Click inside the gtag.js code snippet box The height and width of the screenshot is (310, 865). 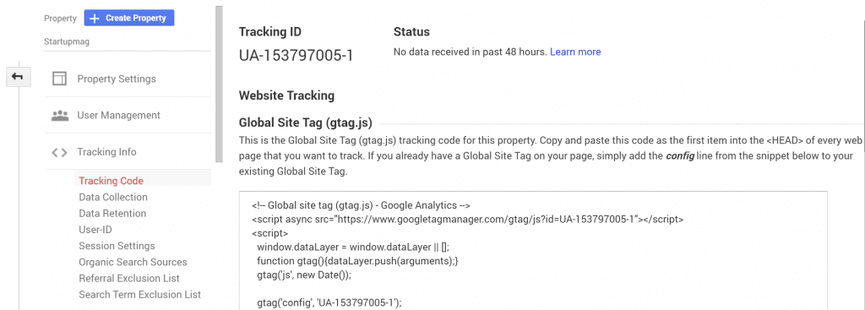point(533,250)
